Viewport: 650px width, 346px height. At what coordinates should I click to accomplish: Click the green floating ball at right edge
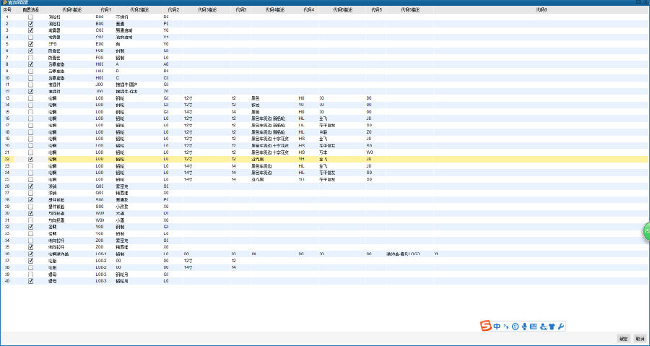(x=646, y=231)
